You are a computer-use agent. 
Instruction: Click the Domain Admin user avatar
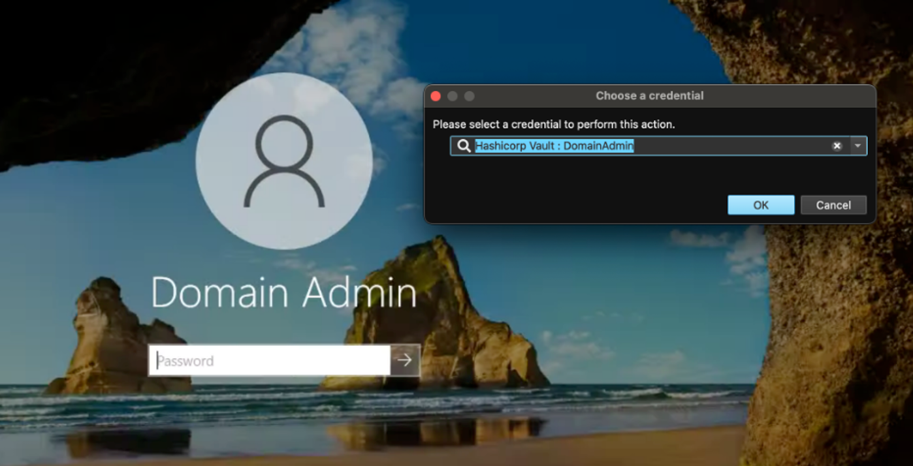284,161
